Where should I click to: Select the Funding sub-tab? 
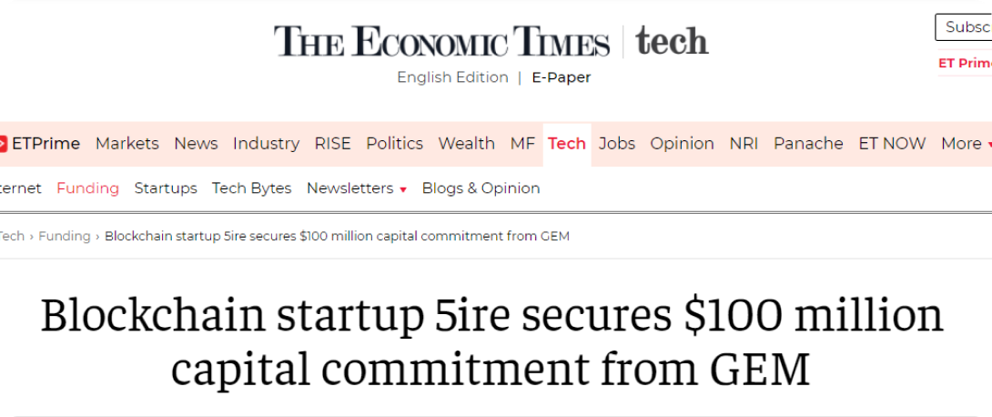[87, 188]
